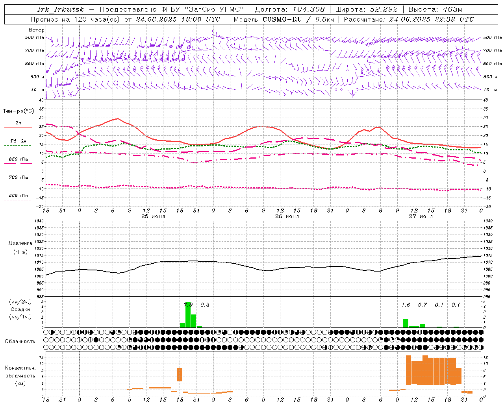Click the Высота: 463м text
The image size is (504, 403).
click(435, 9)
